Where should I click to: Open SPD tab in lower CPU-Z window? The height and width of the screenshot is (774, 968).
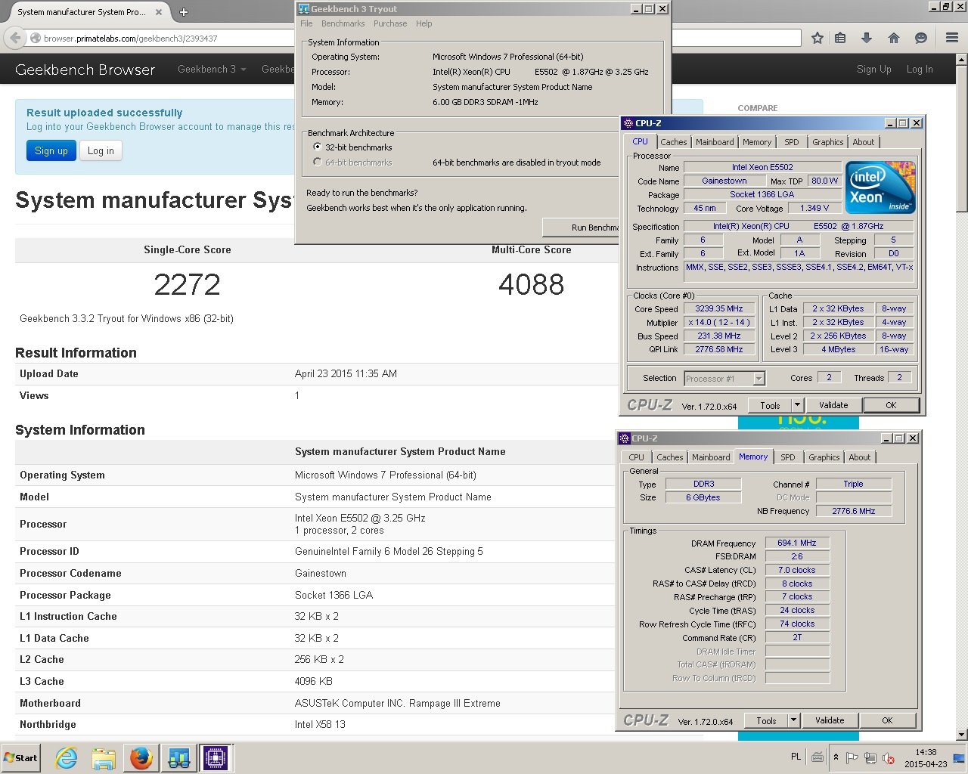(788, 457)
